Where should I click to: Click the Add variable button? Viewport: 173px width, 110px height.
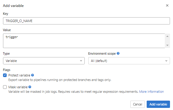click(x=158, y=104)
